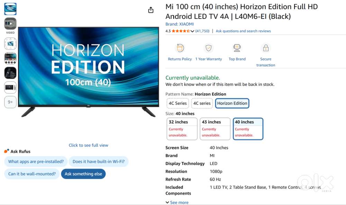Select the remote control thumbnail in the sidebar
This screenshot has width=346, height=205.
(10, 72)
